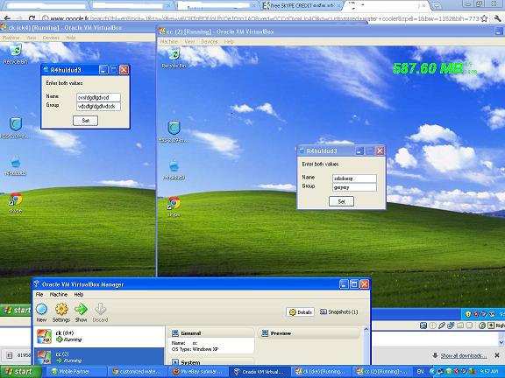
Task: Open Machine menu in VirtualBox Manager
Action: click(x=58, y=294)
